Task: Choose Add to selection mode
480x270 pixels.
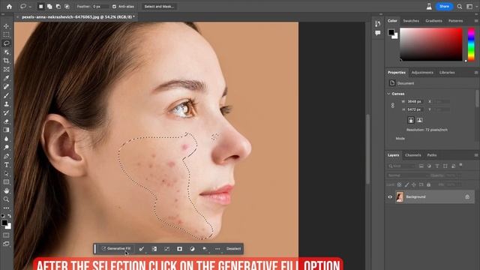Action: click(x=49, y=7)
